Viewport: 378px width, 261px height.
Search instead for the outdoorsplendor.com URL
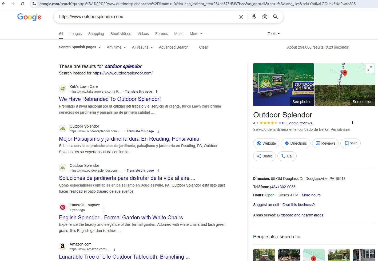[x=122, y=73]
